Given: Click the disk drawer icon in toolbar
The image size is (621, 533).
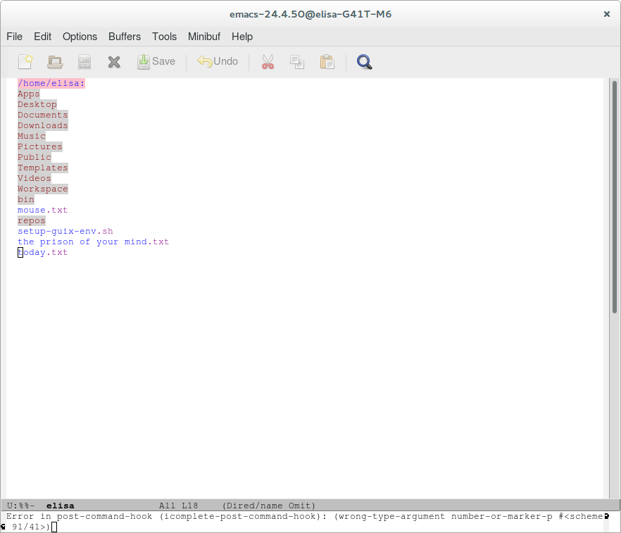Looking at the screenshot, I should pyautogui.click(x=84, y=62).
